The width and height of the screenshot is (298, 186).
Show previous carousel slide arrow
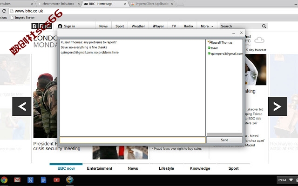pos(22,106)
